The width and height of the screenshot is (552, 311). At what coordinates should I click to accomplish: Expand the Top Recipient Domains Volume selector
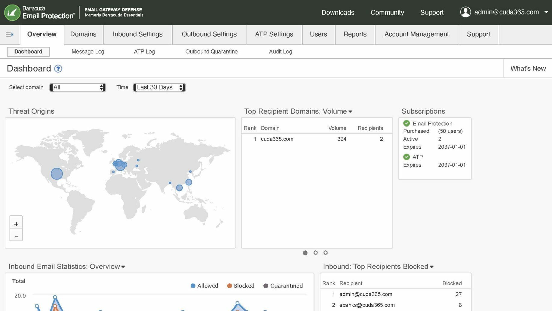pos(350,111)
